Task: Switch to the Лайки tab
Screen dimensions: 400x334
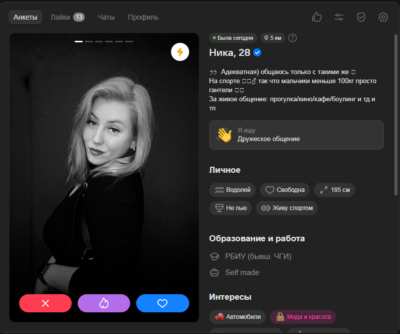Action: pyautogui.click(x=67, y=17)
